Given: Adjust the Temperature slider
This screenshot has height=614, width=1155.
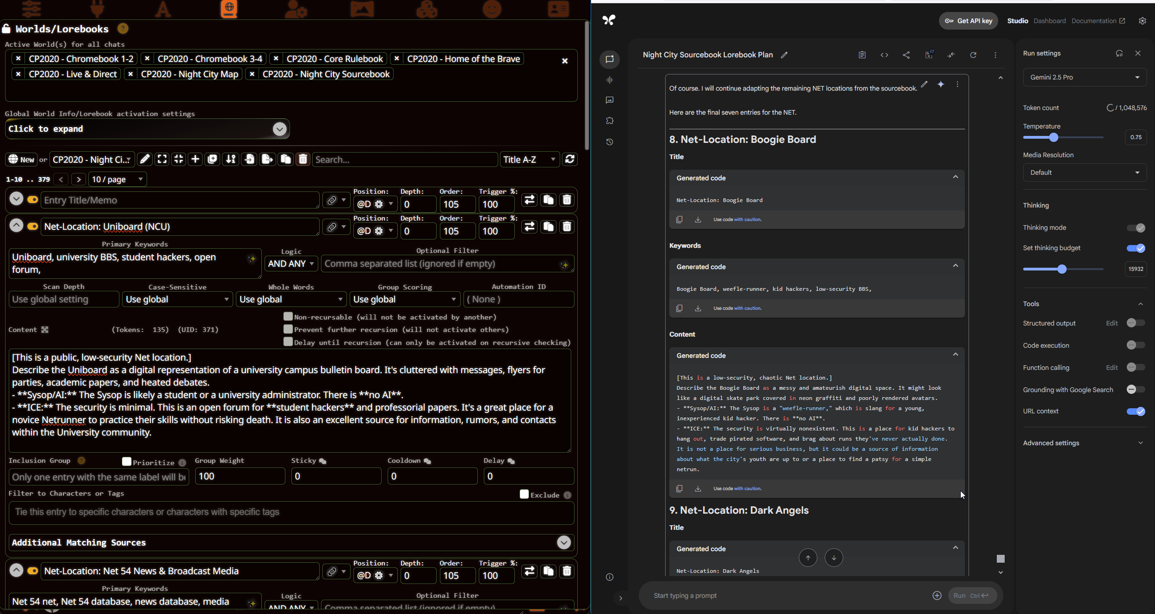Looking at the screenshot, I should click(x=1063, y=137).
